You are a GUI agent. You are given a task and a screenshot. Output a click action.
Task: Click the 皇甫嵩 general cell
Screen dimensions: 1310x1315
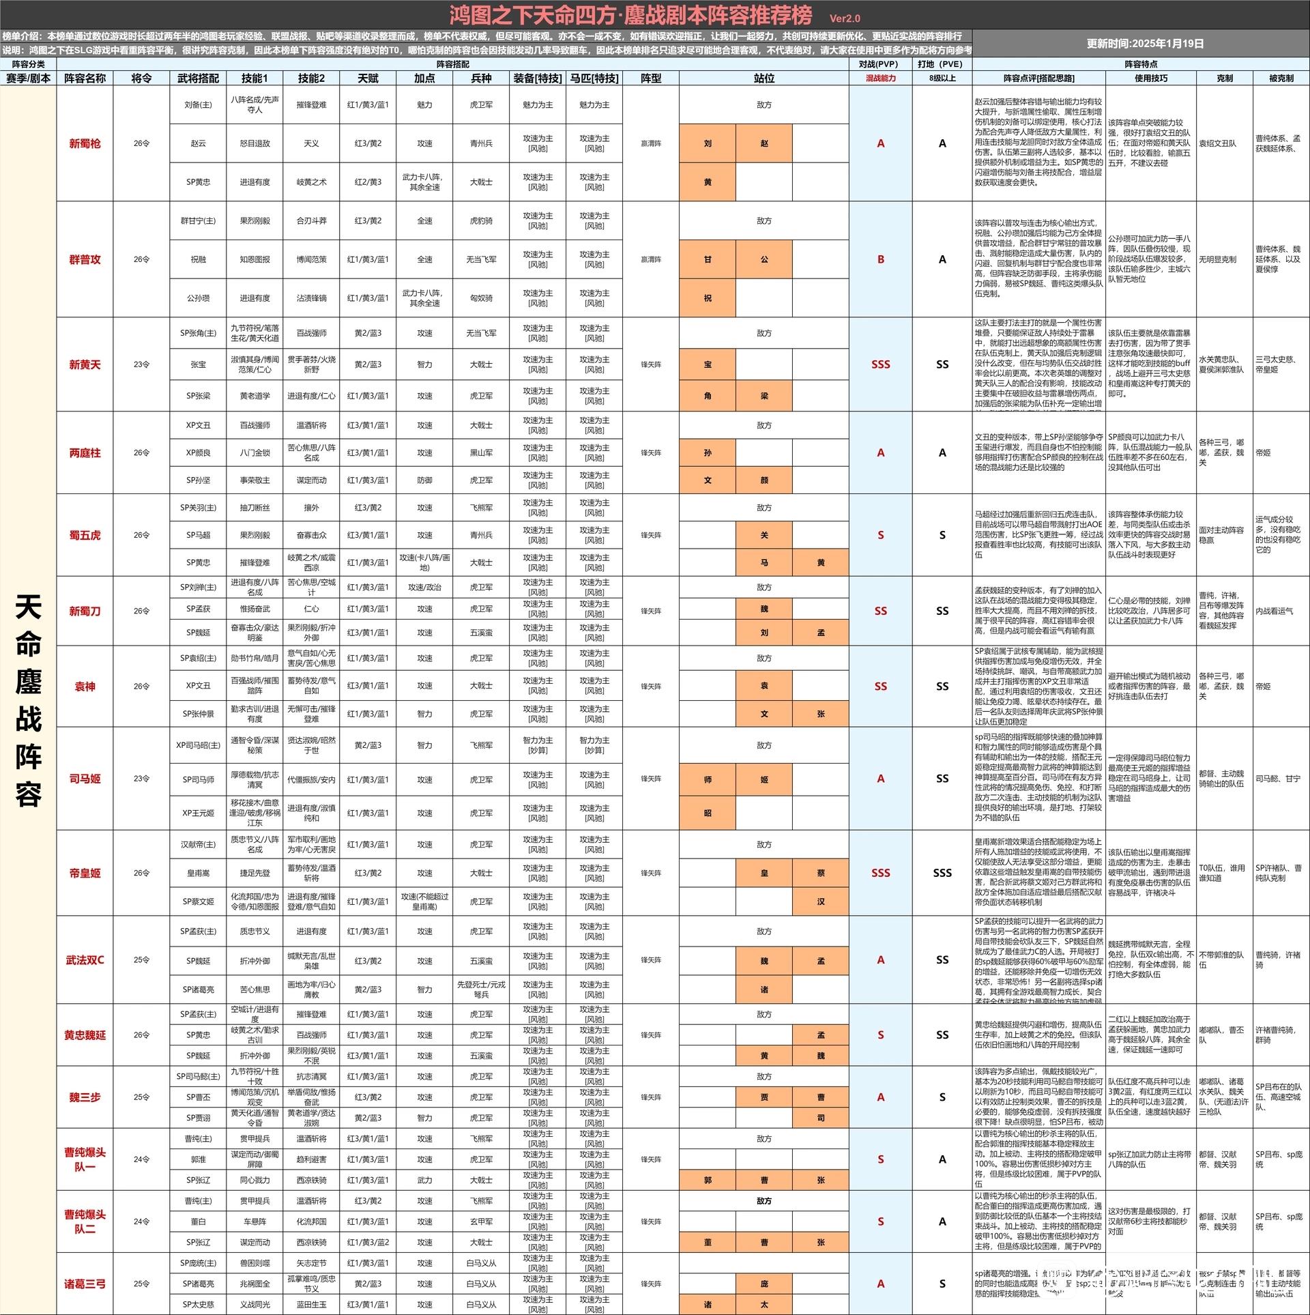(x=198, y=873)
